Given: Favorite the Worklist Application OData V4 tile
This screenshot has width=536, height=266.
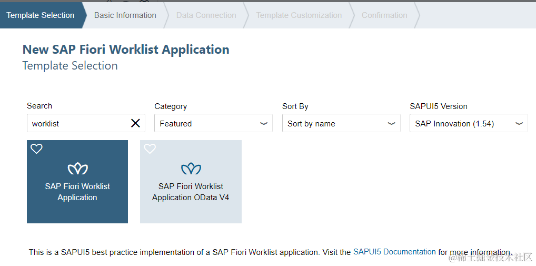Looking at the screenshot, I should pyautogui.click(x=150, y=149).
